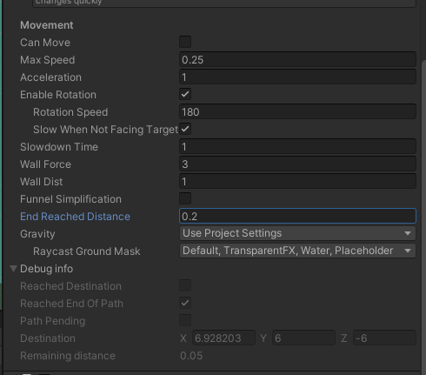426x375 pixels.
Task: Uncheck the Enable Rotation checkbox
Action: [x=185, y=94]
